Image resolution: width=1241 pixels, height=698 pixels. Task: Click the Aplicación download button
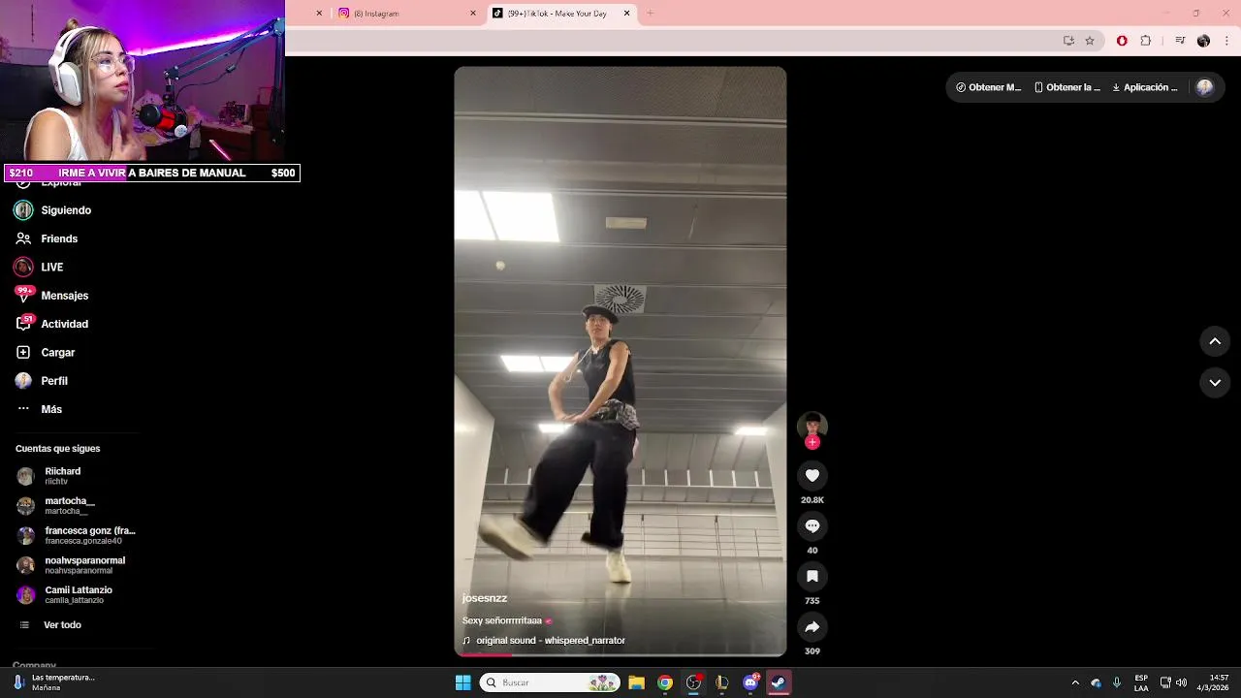point(1145,87)
